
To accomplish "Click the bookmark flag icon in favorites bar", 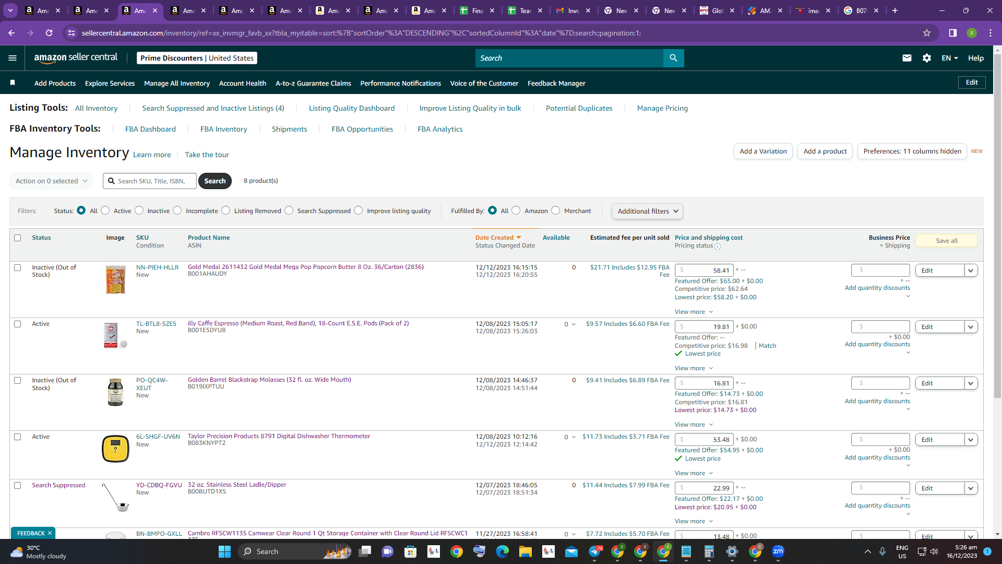I will coord(13,83).
